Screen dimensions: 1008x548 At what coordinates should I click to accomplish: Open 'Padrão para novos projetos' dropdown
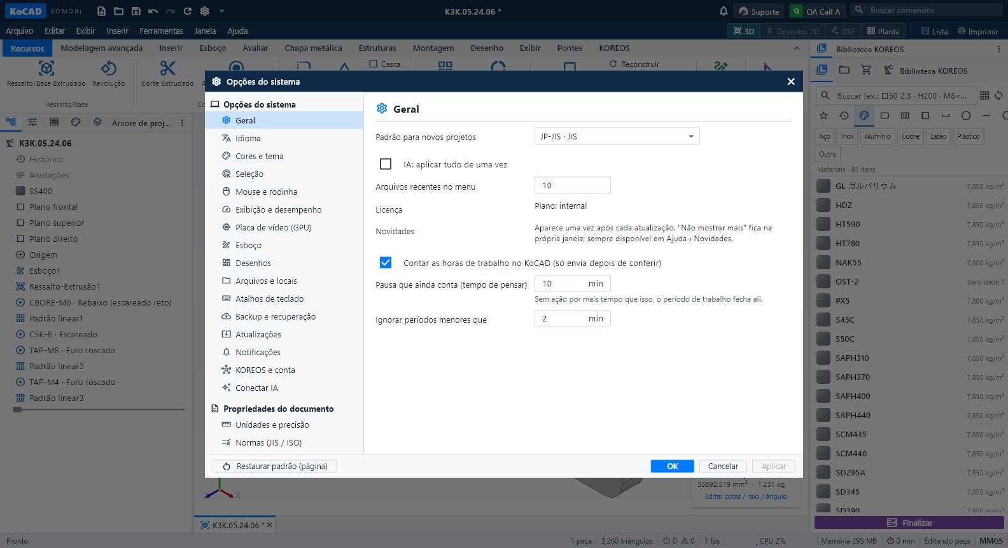[x=617, y=136]
